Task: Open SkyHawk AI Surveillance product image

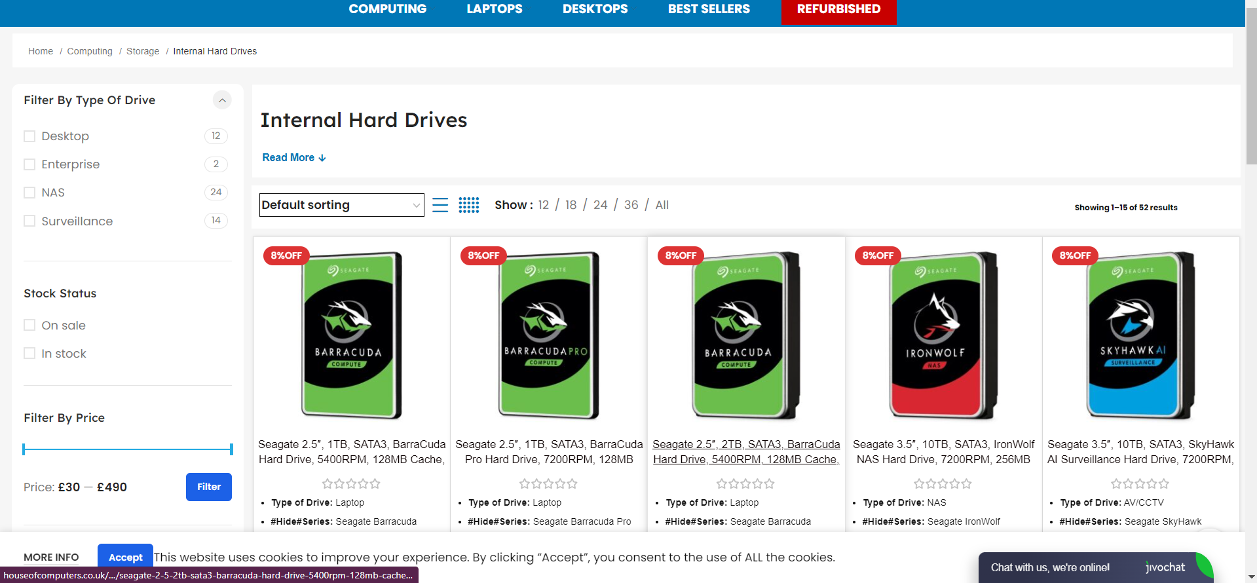Action: click(x=1140, y=335)
